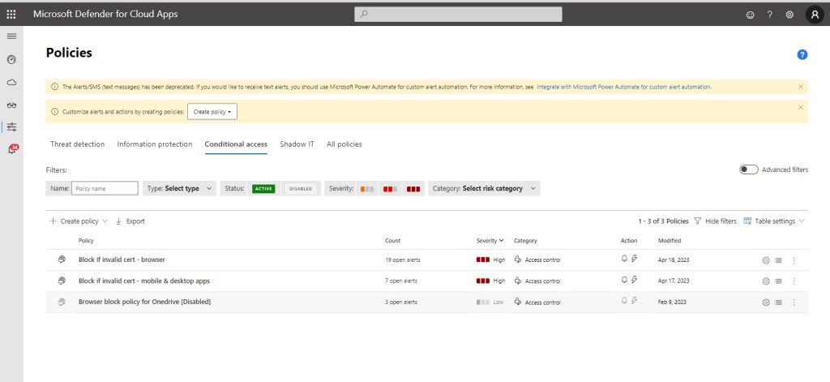Click the settings gear for Block if invalid cert - browser
The image size is (830, 382).
click(x=765, y=260)
